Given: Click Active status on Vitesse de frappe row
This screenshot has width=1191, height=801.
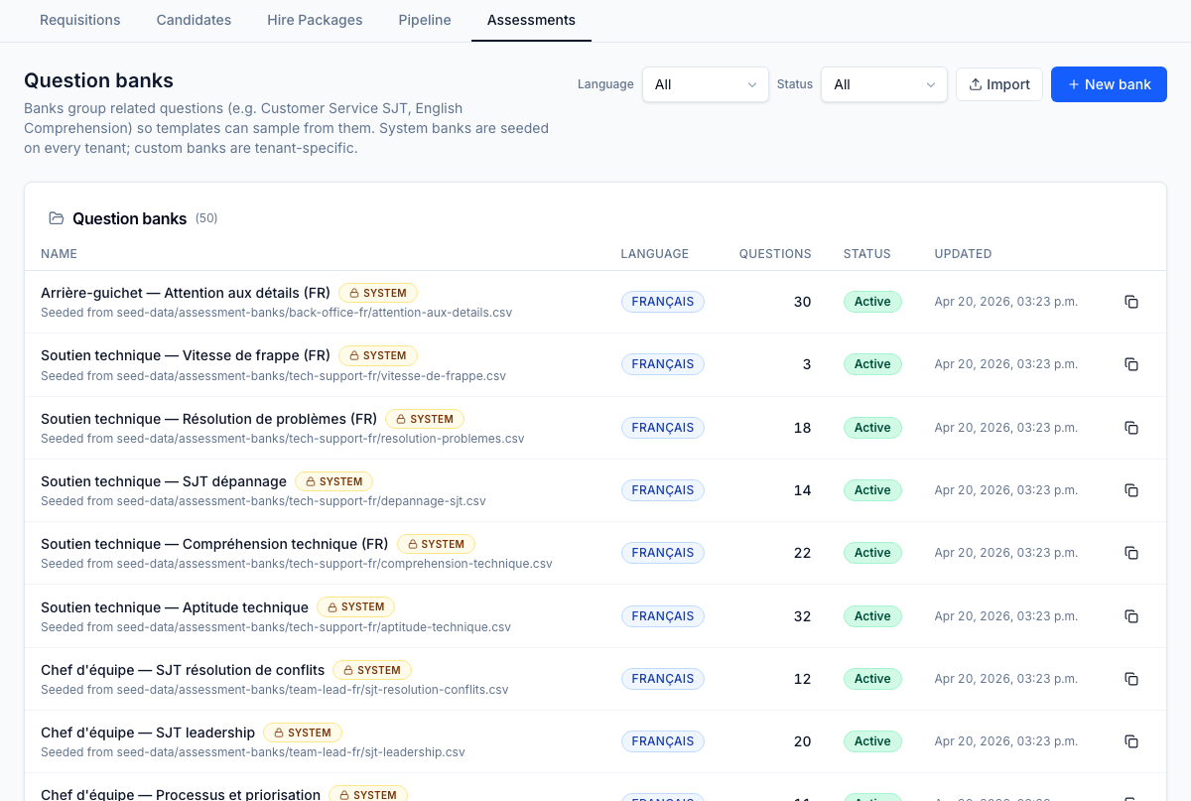Looking at the screenshot, I should (872, 364).
